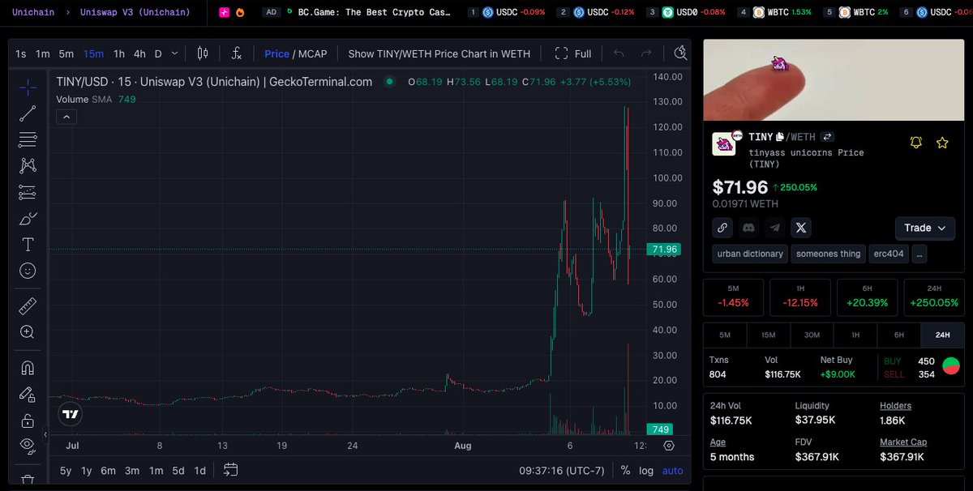
Task: Select the 15m chart interval
Action: pyautogui.click(x=93, y=53)
